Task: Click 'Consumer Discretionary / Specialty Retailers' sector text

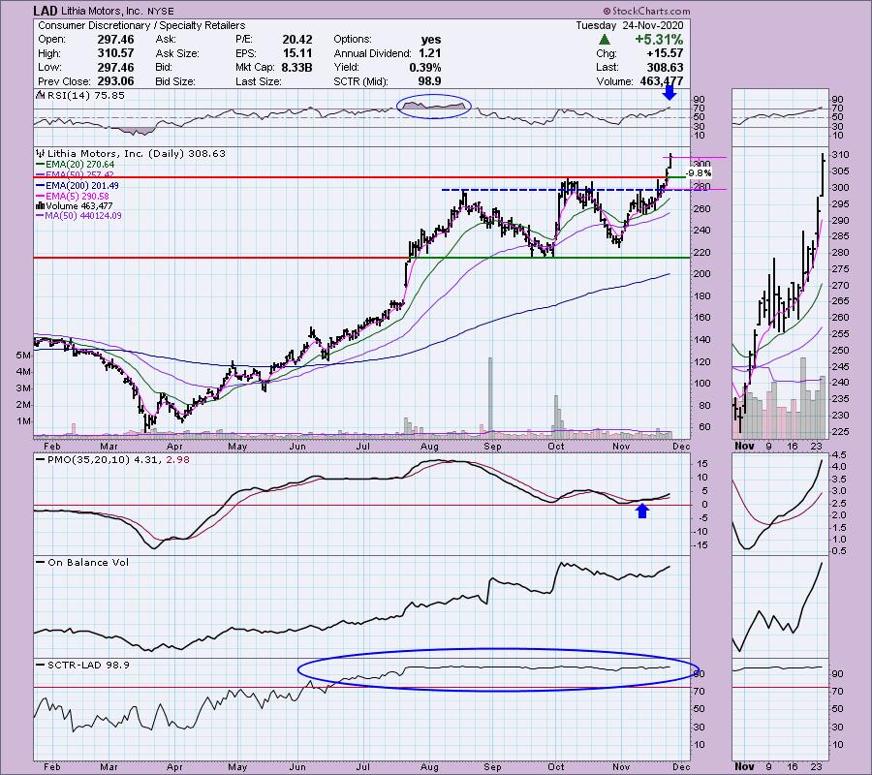Action: [x=141, y=25]
